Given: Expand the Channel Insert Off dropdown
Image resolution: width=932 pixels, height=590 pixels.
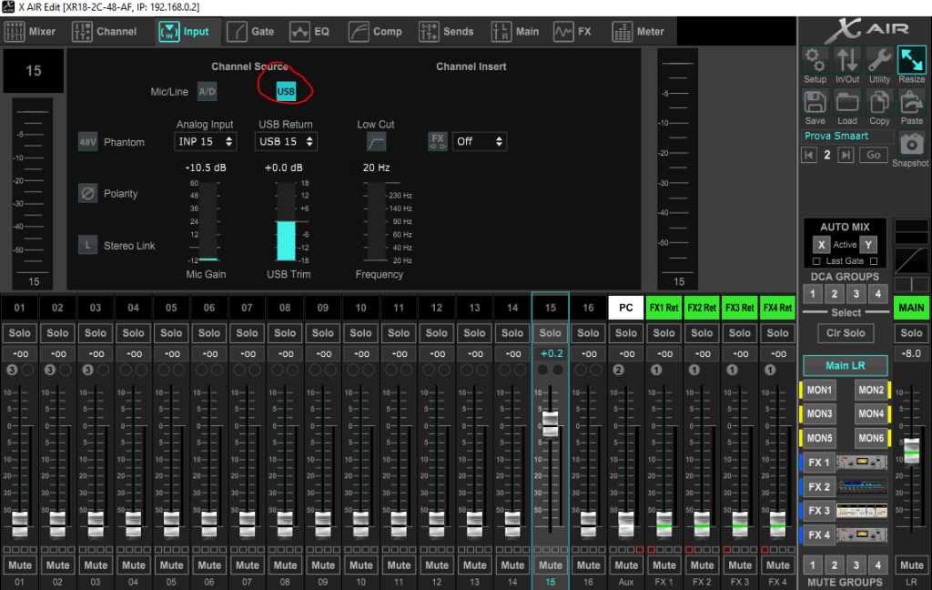Looking at the screenshot, I should click(479, 142).
